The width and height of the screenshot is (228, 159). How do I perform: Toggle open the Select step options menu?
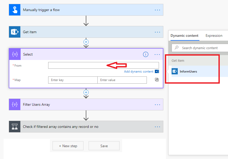click(x=157, y=54)
